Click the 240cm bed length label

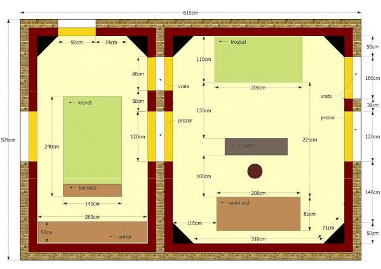(x=51, y=147)
